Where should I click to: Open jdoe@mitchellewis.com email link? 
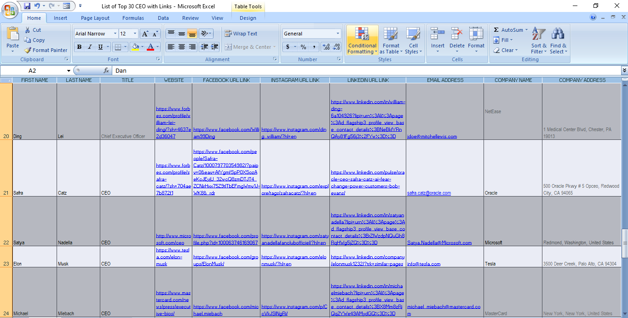pyautogui.click(x=432, y=137)
